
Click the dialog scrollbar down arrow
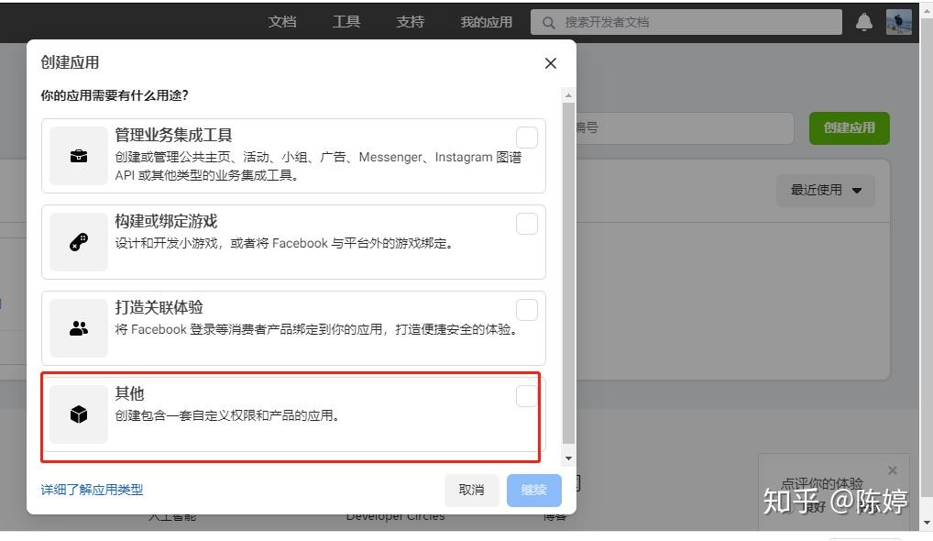(568, 457)
